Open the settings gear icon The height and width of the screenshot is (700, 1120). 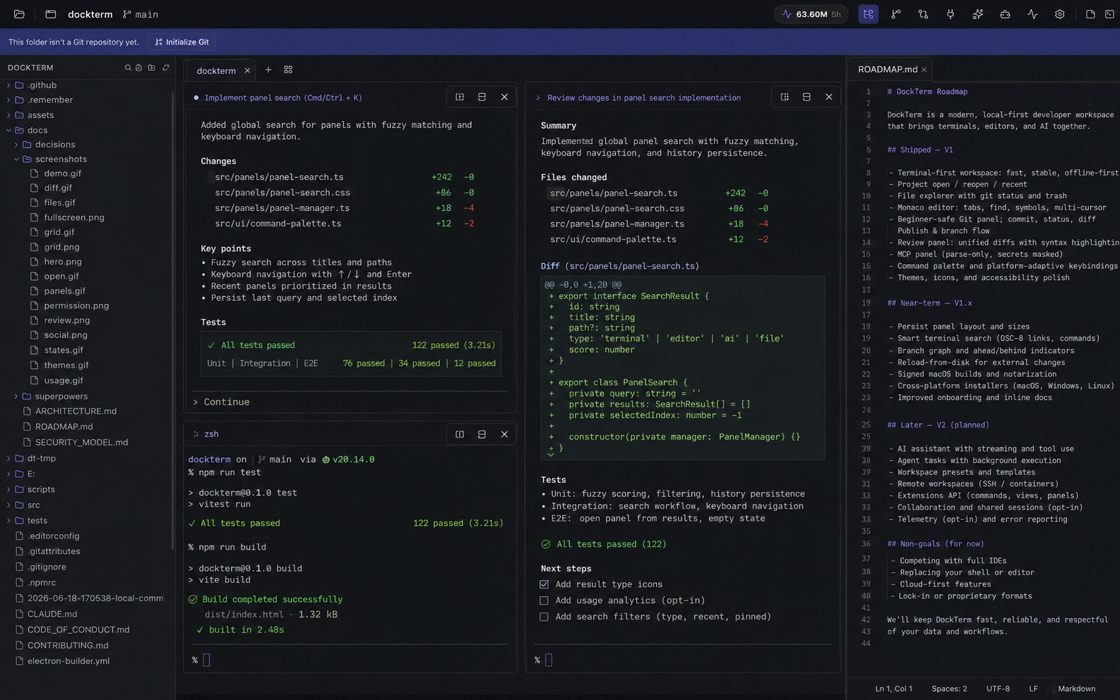(x=1060, y=14)
